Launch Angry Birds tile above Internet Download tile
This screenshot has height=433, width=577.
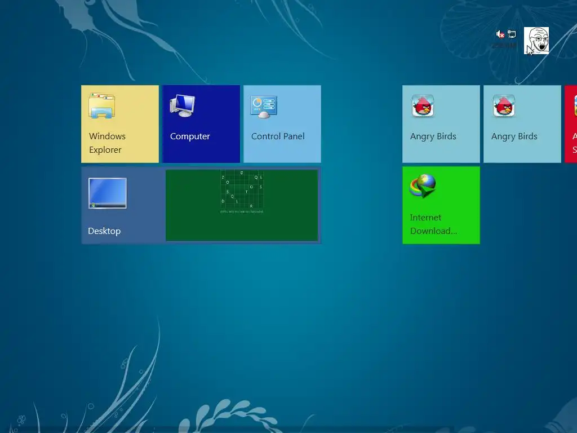(x=441, y=124)
